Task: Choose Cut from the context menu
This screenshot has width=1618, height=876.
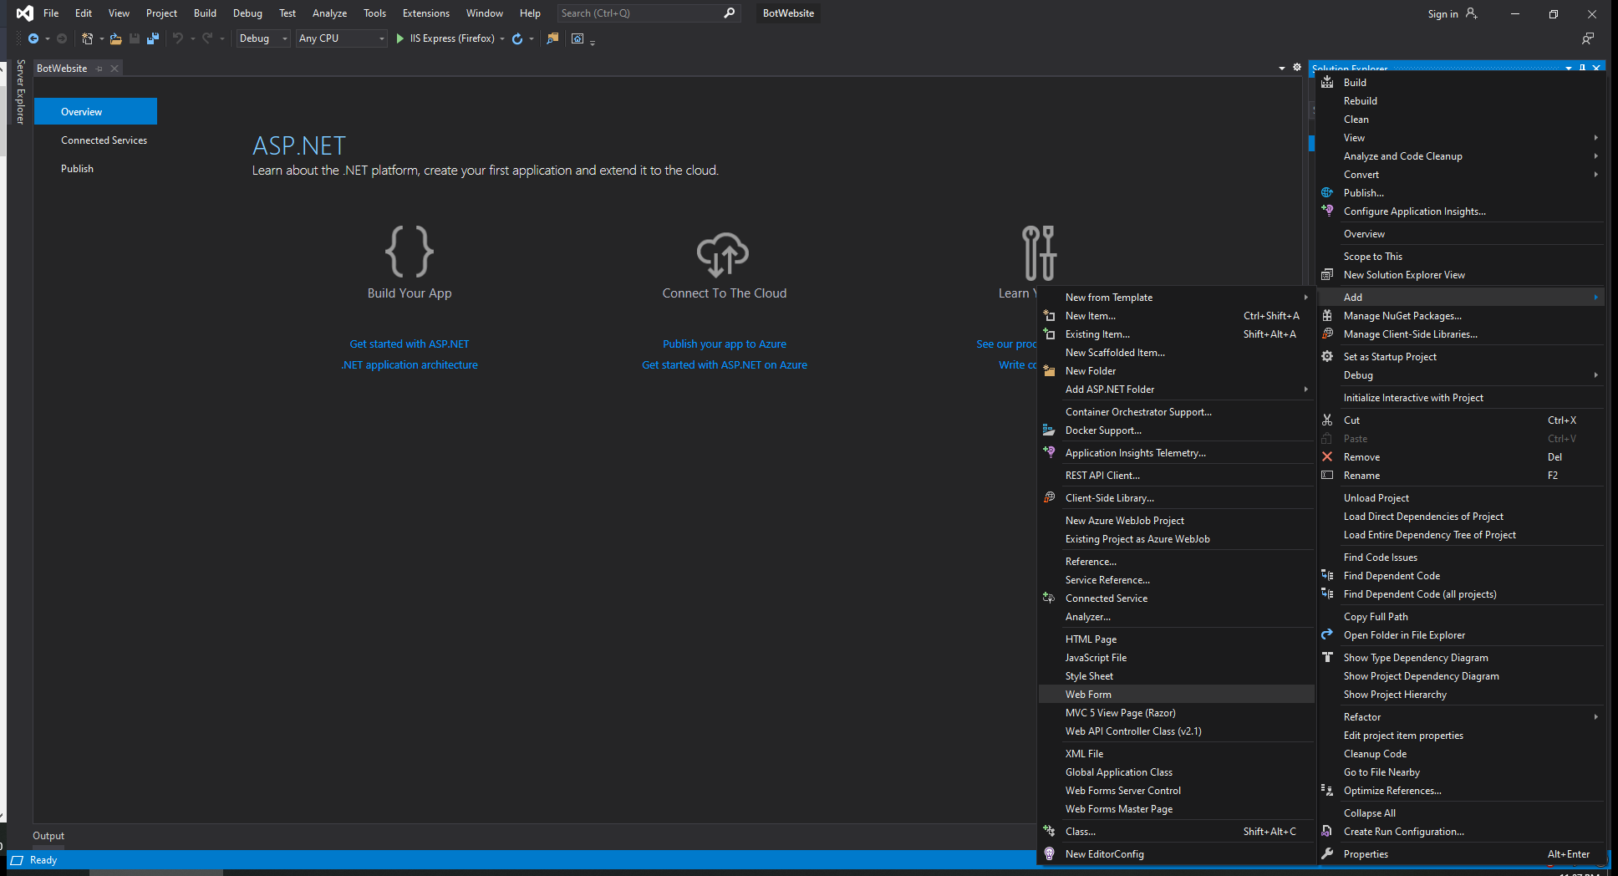Action: pyautogui.click(x=1460, y=420)
